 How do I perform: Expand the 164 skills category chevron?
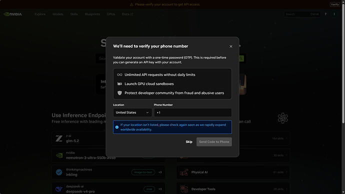pyautogui.click(x=286, y=138)
